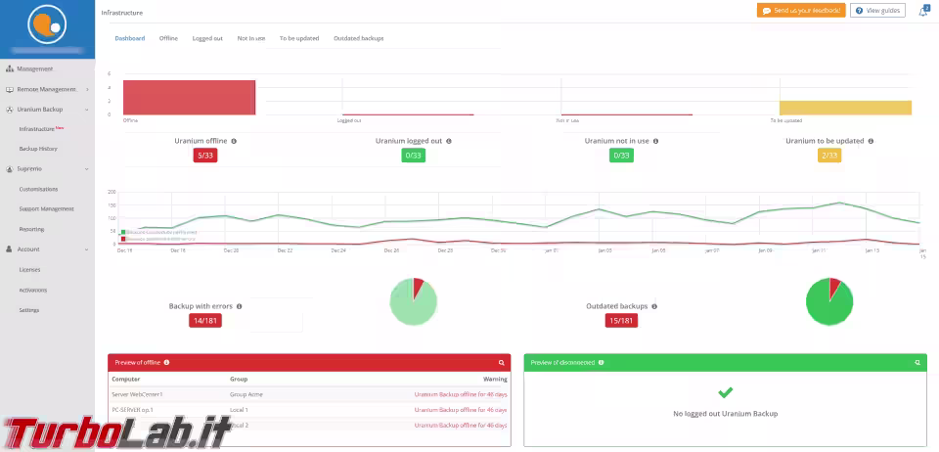Image resolution: width=939 pixels, height=452 pixels.
Task: Click the 5/33 offline count badge
Action: (204, 156)
